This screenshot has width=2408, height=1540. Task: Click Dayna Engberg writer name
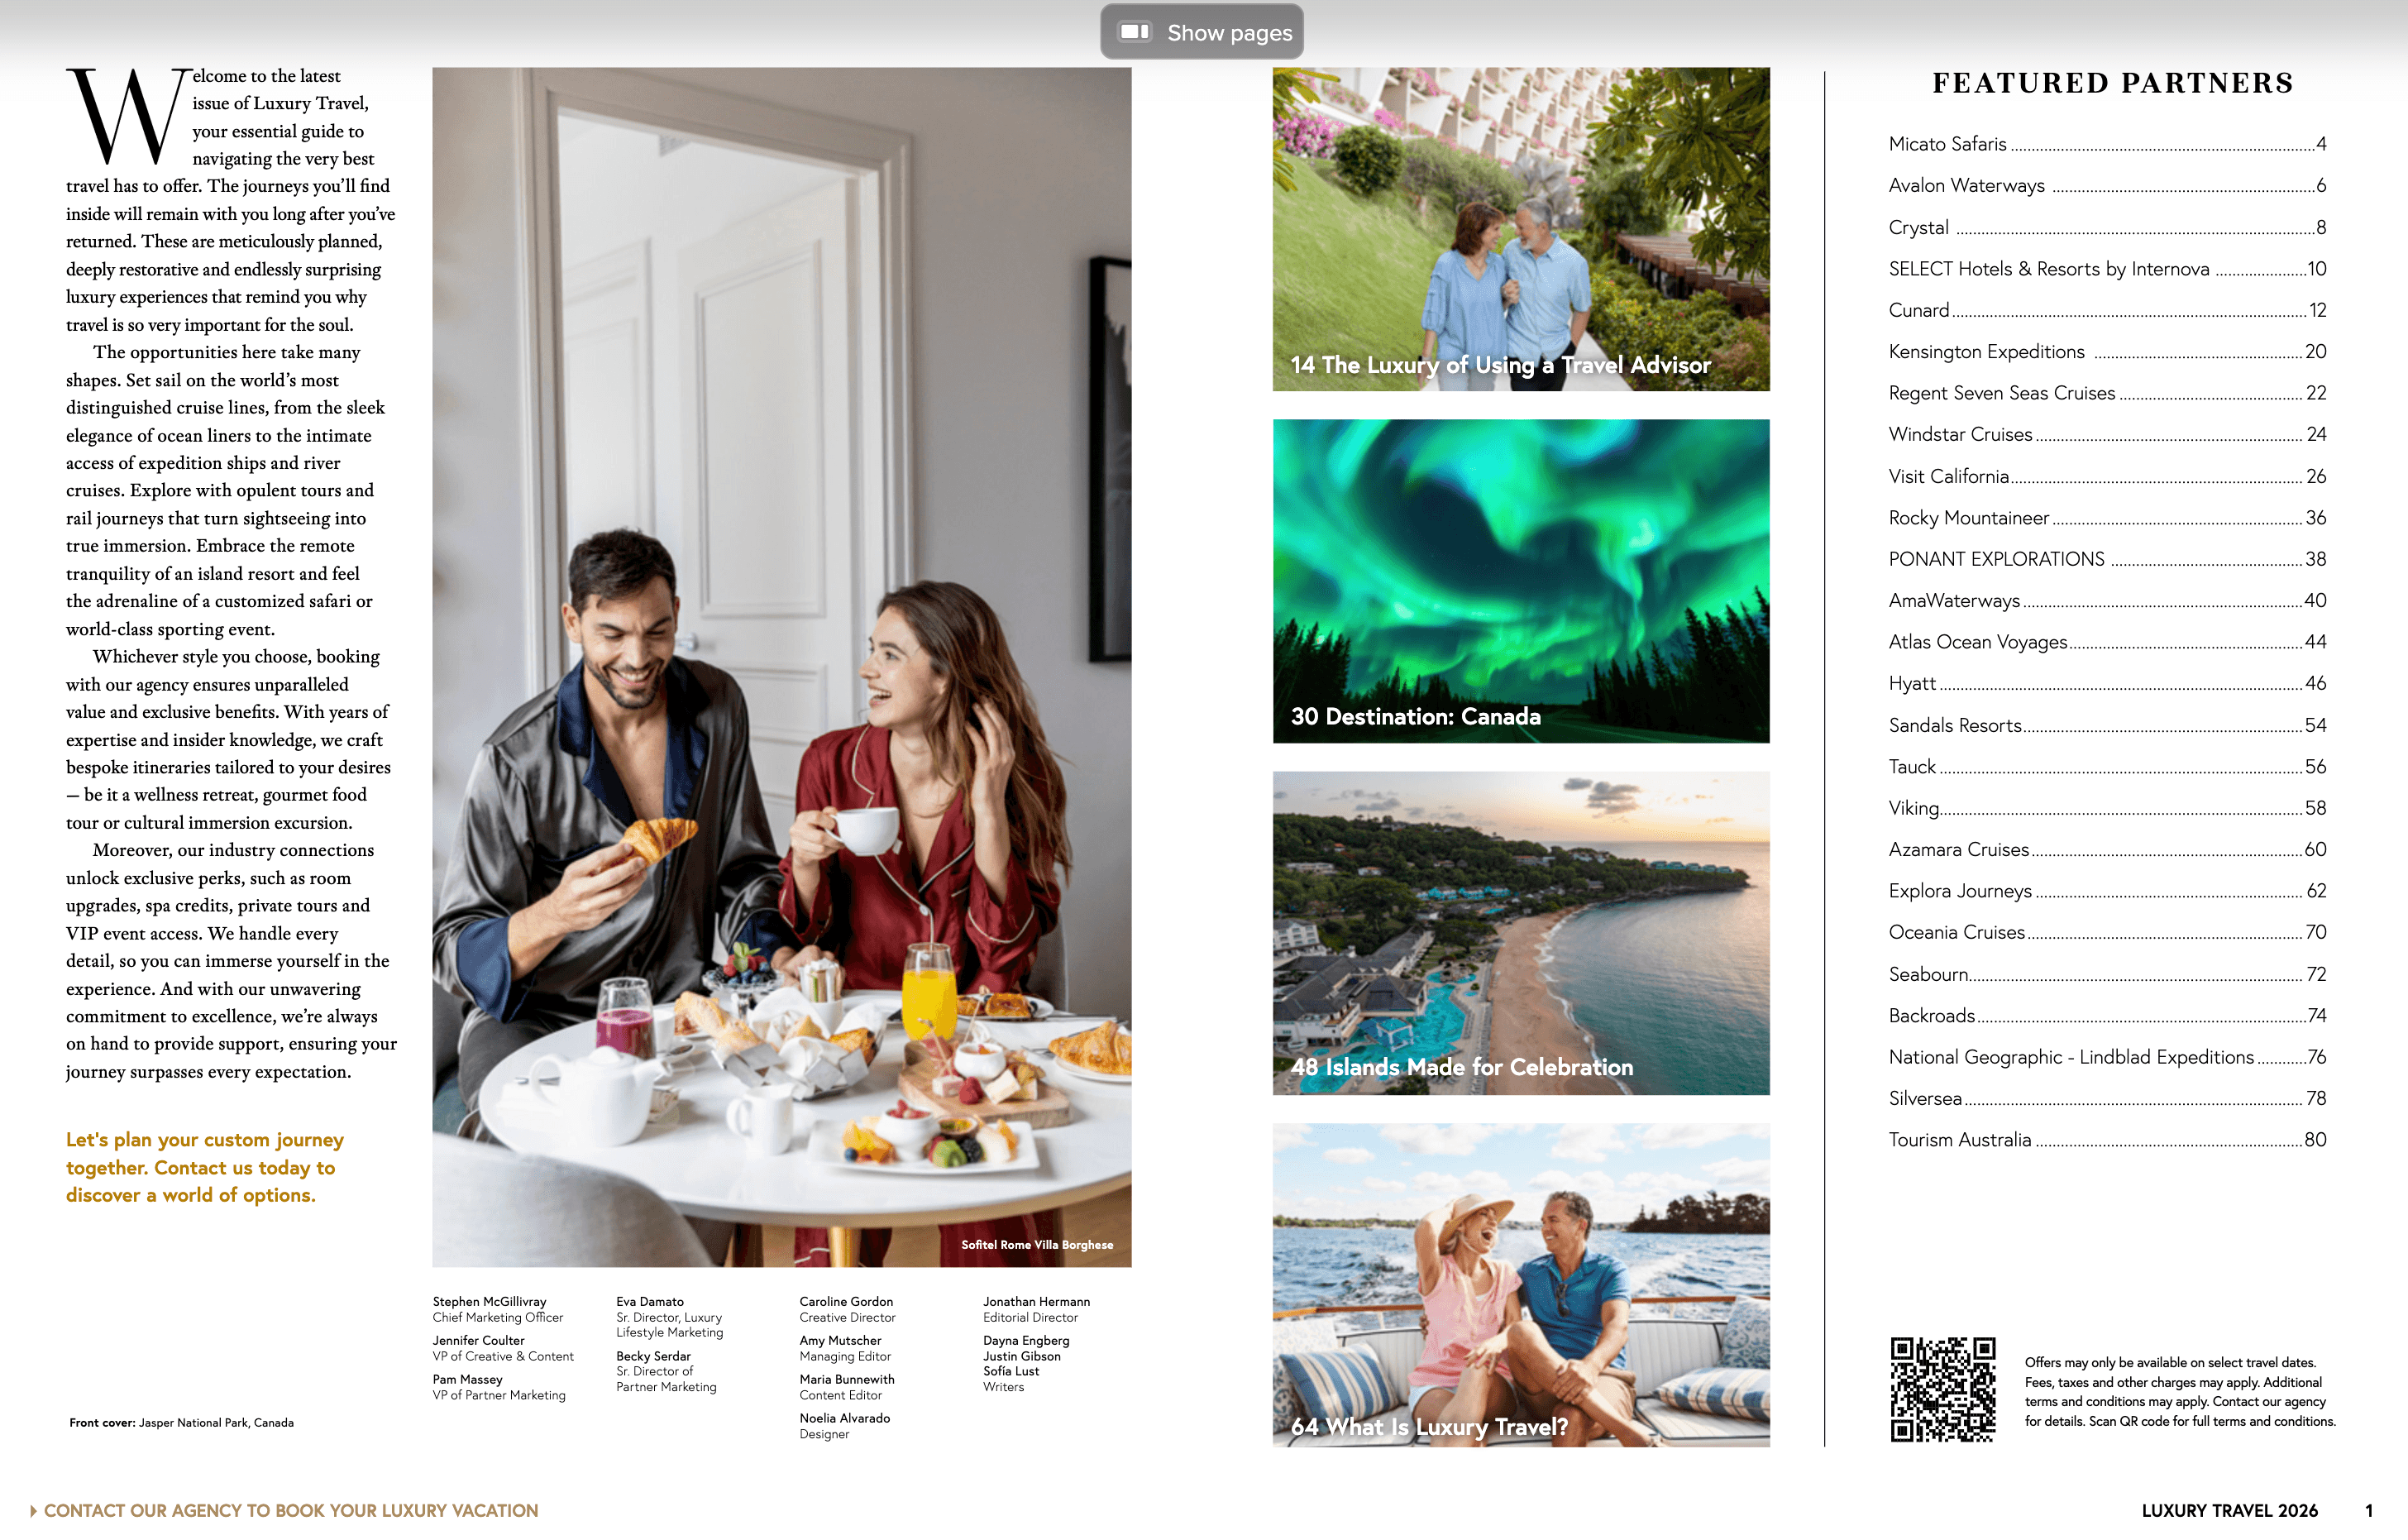[1026, 1340]
